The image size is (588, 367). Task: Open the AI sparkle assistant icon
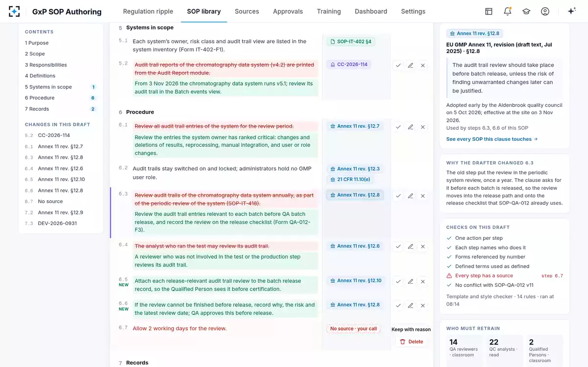click(x=571, y=11)
